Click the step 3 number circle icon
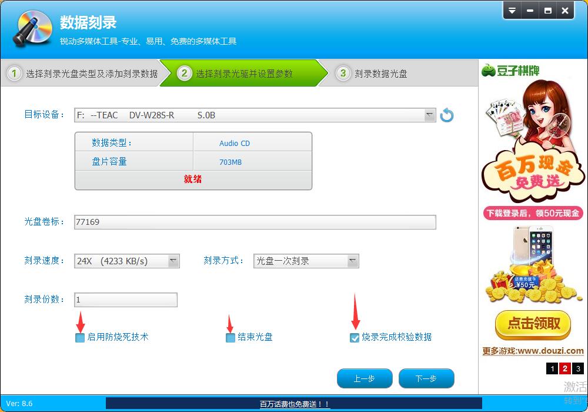Viewport: 588px width, 412px height. (x=342, y=74)
